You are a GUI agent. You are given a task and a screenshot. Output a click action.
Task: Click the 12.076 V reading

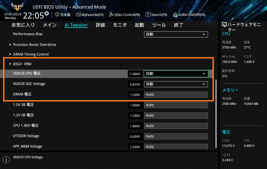pyautogui.click(x=228, y=146)
